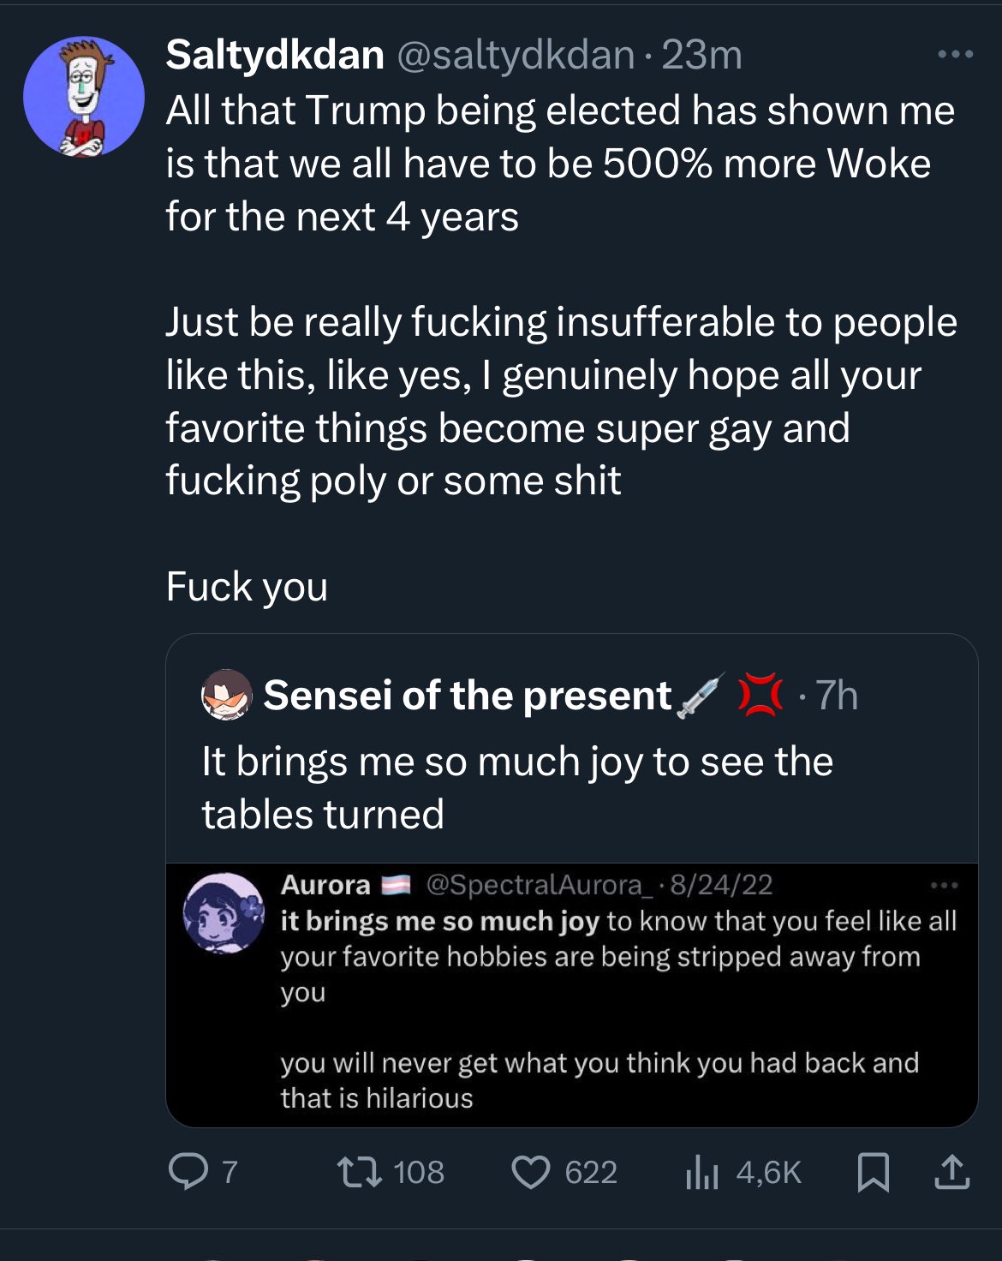Click the 622 likes count
Viewport: 1002px width, 1261px height.
(591, 1172)
